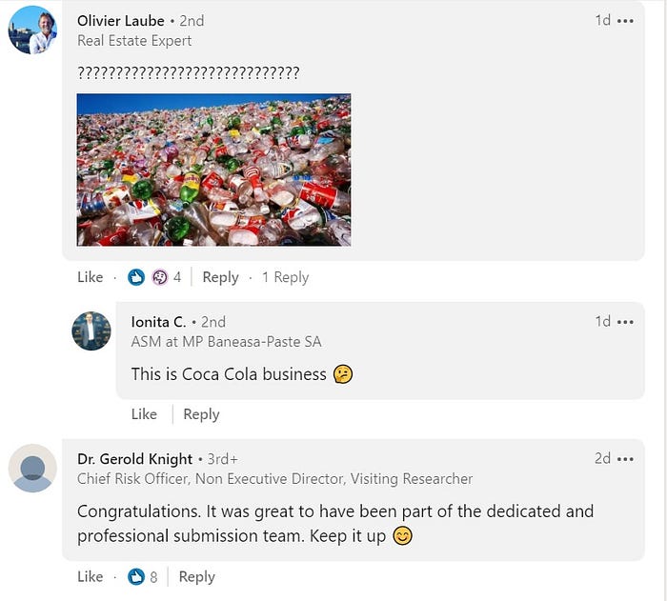Open the plastic bottles image attachment
The image size is (667, 601).
(x=213, y=170)
